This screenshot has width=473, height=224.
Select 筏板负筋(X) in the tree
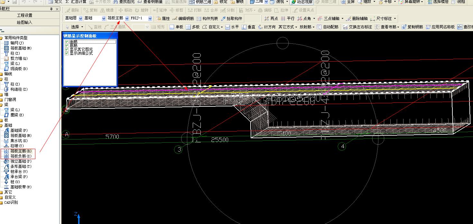21,156
